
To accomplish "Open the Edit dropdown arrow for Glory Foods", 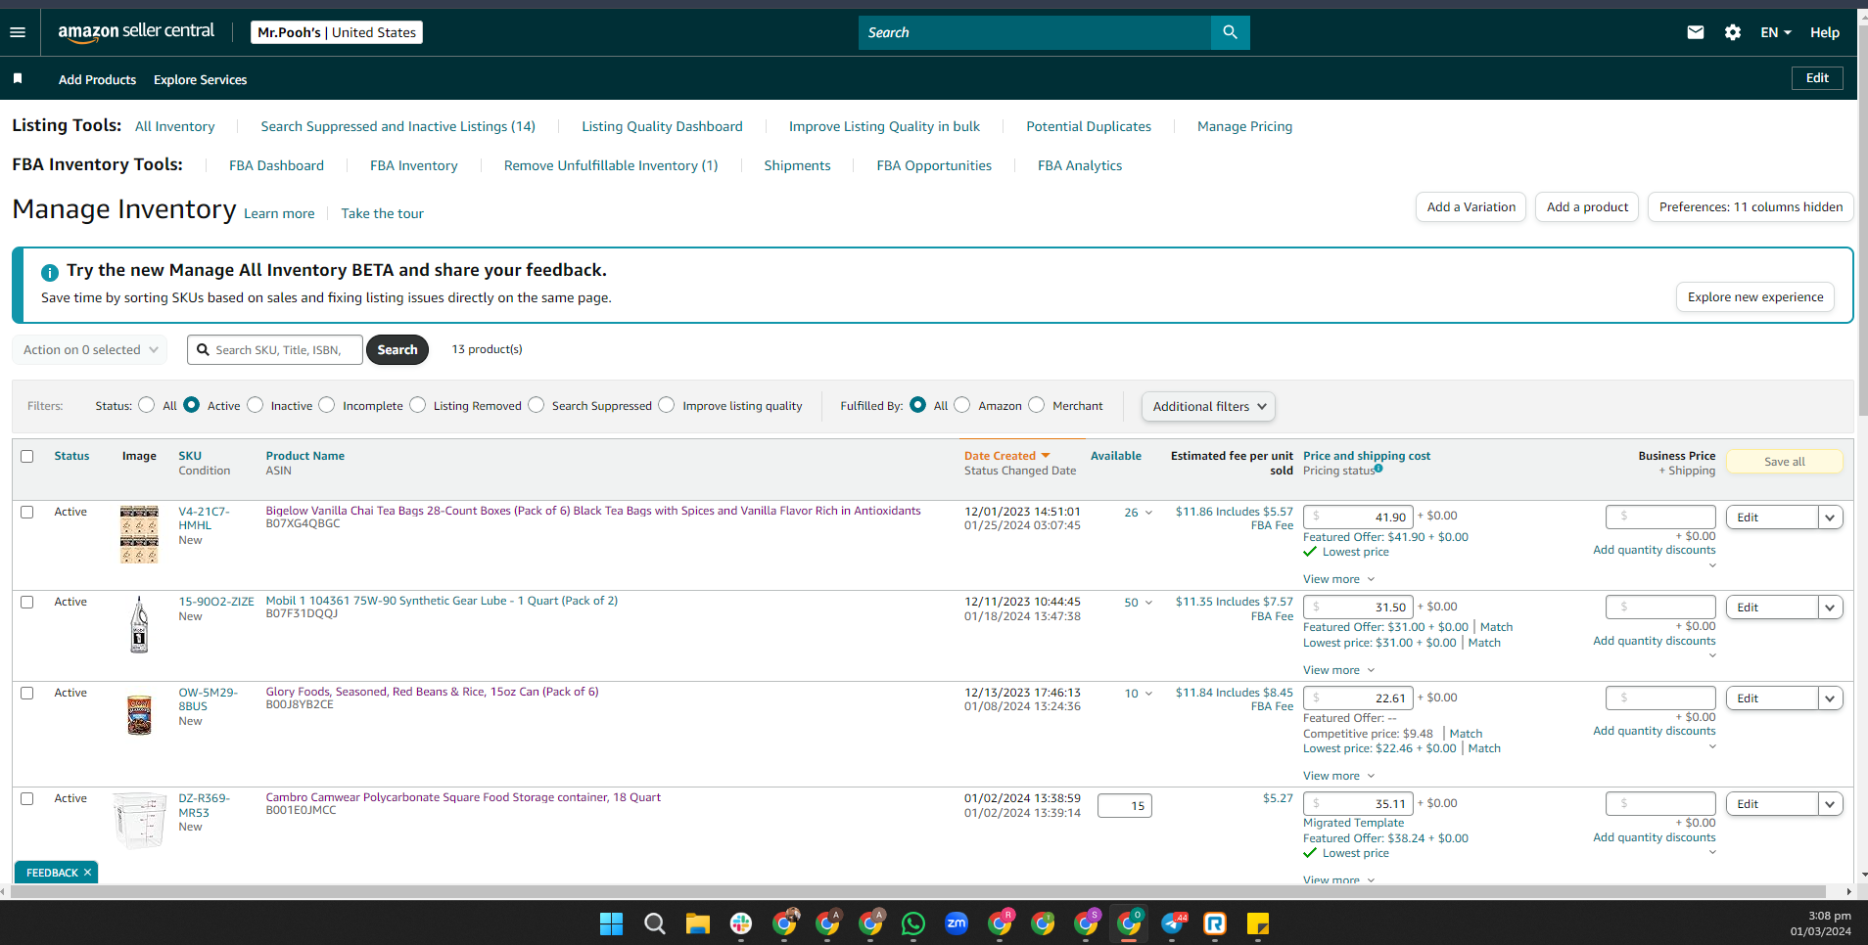I will 1830,698.
